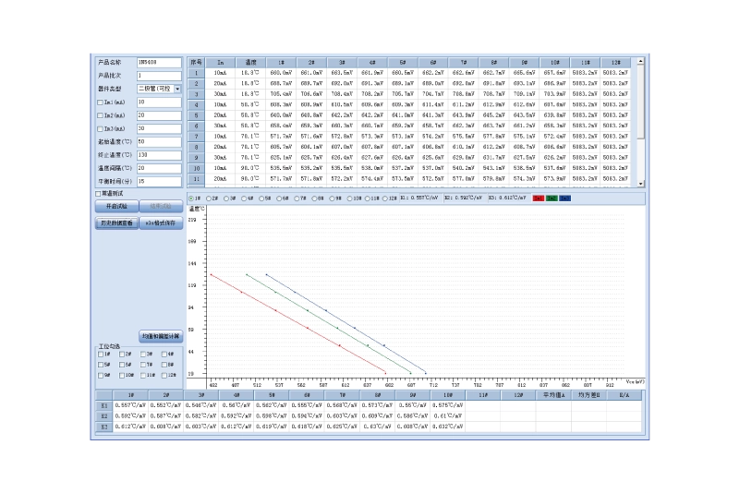Select the 2# radio button above chart
740x493 pixels.
point(208,198)
